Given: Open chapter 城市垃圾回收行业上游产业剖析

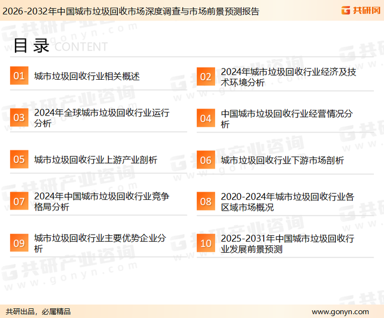Looking at the screenshot, I should click(95, 160).
